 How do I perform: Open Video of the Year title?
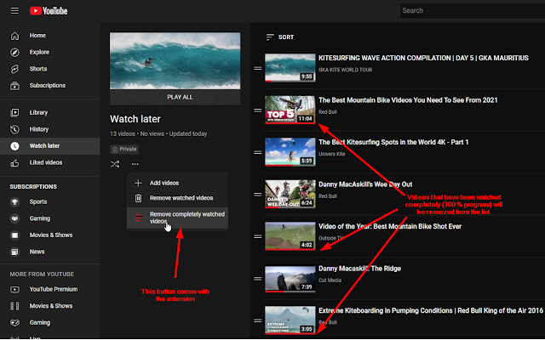[x=390, y=227]
